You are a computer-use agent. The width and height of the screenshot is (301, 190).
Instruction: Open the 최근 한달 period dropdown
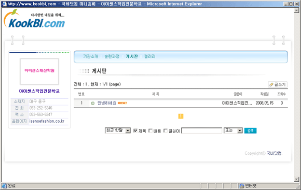(x=118, y=130)
